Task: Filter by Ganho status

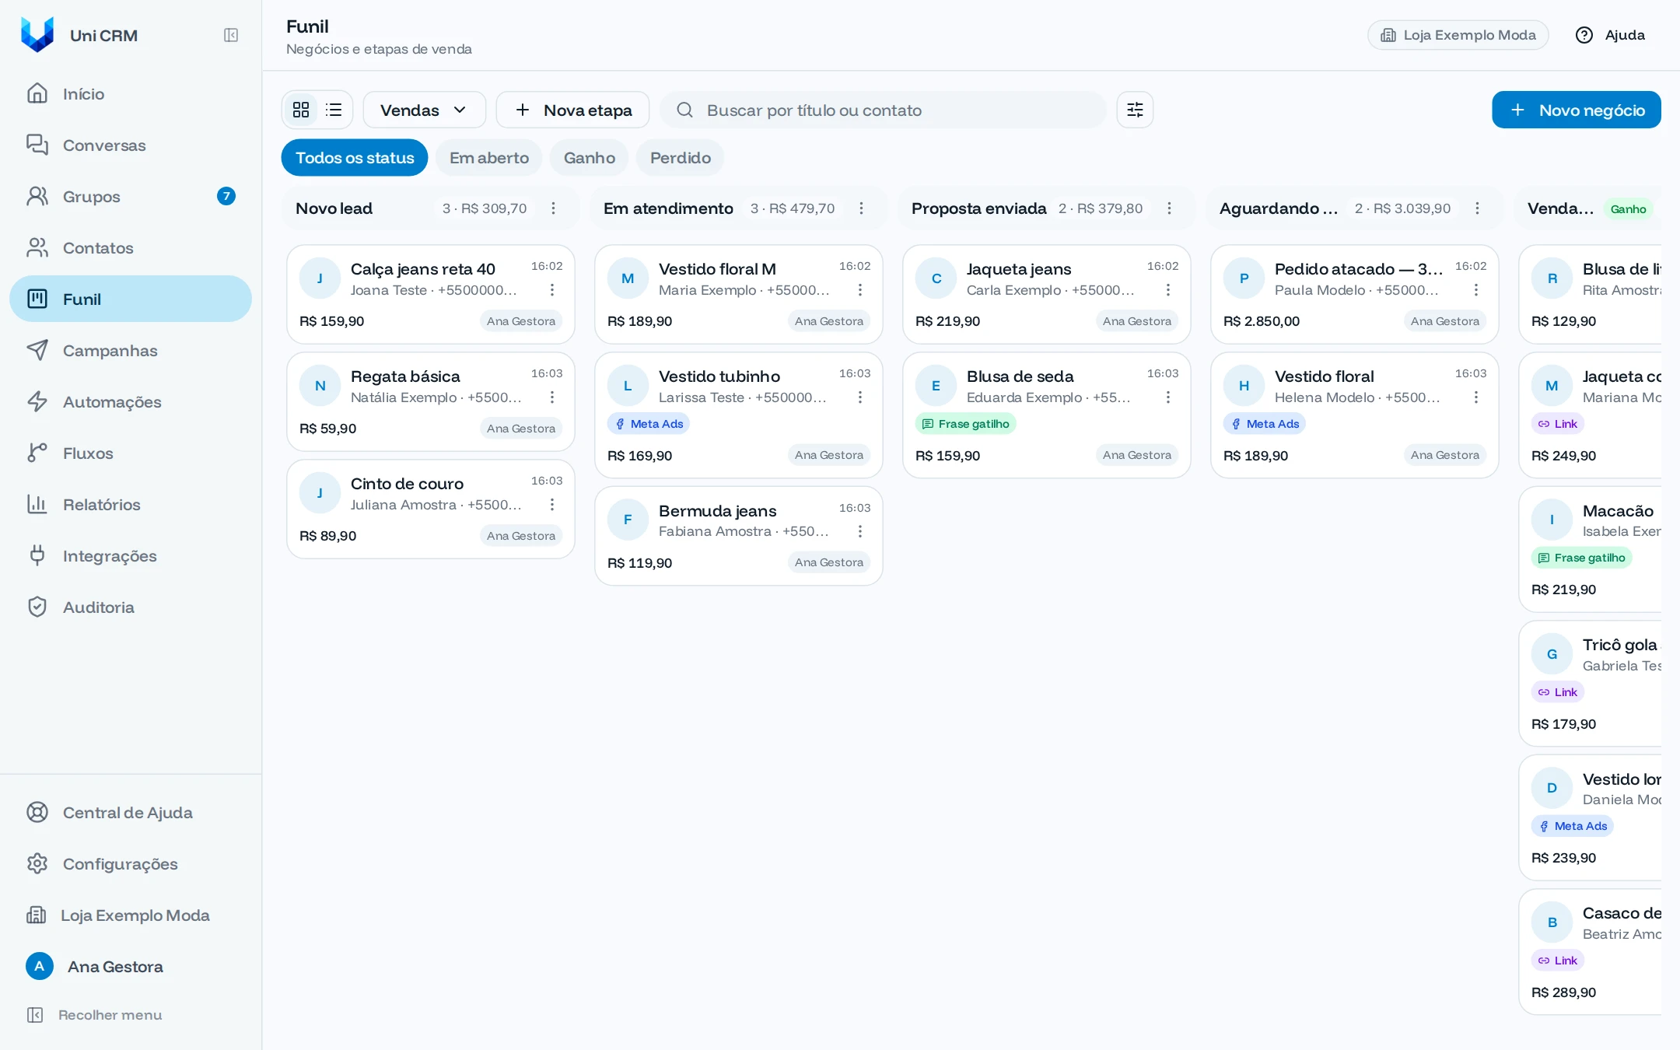Action: [x=590, y=158]
